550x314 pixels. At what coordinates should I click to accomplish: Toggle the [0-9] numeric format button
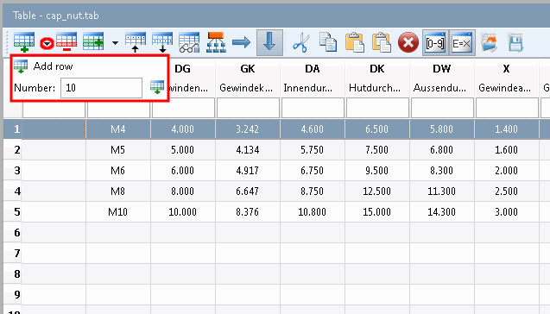(435, 43)
